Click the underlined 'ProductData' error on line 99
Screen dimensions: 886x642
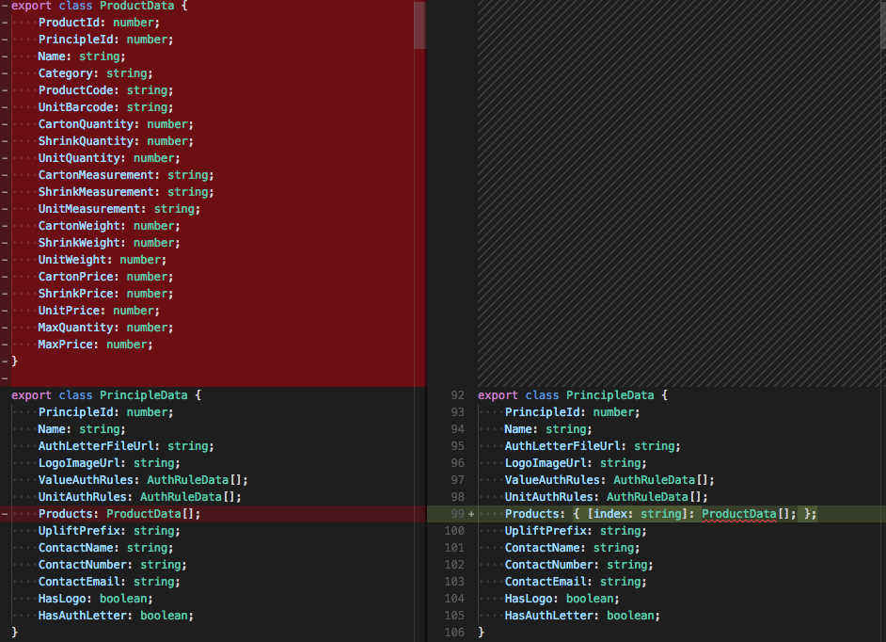coord(739,514)
